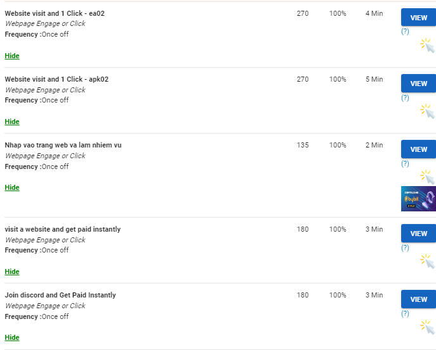
Task: Click cursor icon for Join discord job
Action: tap(428, 327)
